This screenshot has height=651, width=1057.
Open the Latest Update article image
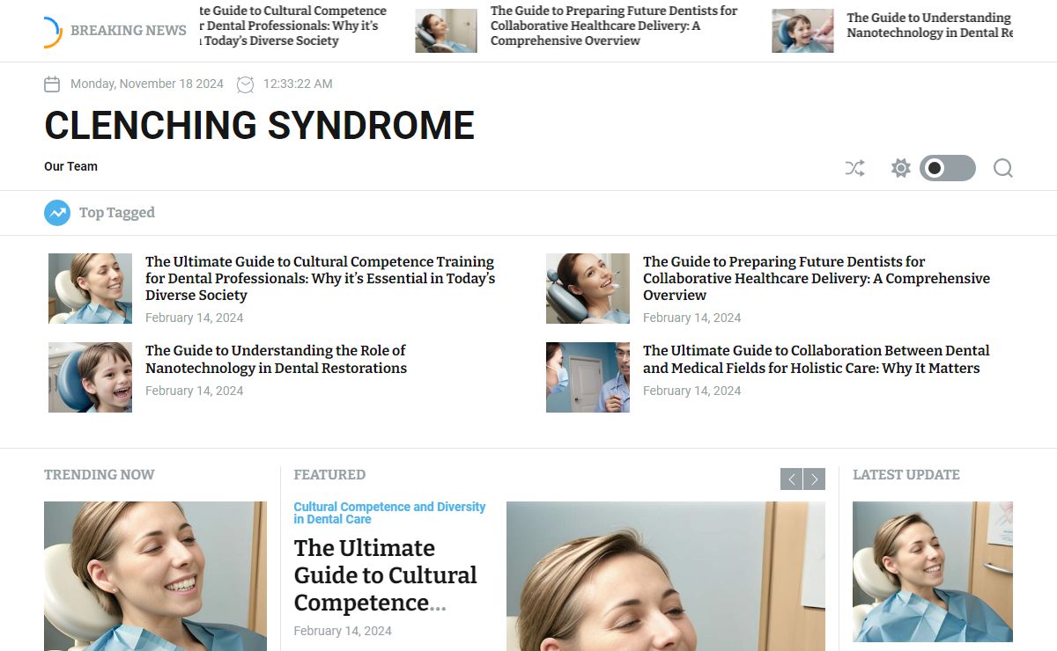point(933,572)
